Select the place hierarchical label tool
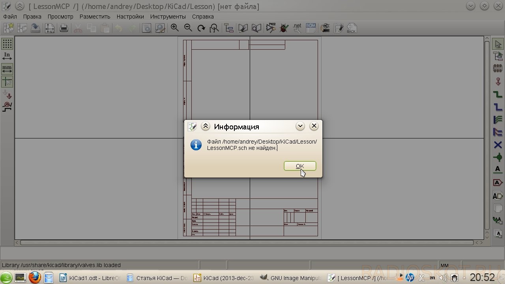 pyautogui.click(x=498, y=195)
